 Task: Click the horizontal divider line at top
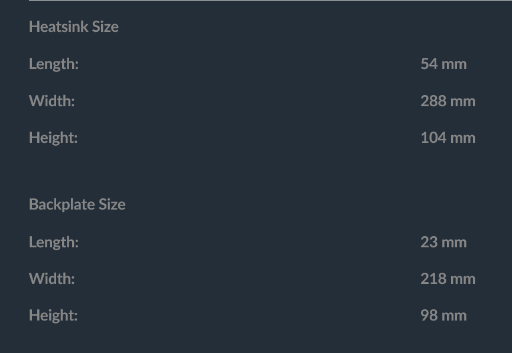click(x=270, y=1)
